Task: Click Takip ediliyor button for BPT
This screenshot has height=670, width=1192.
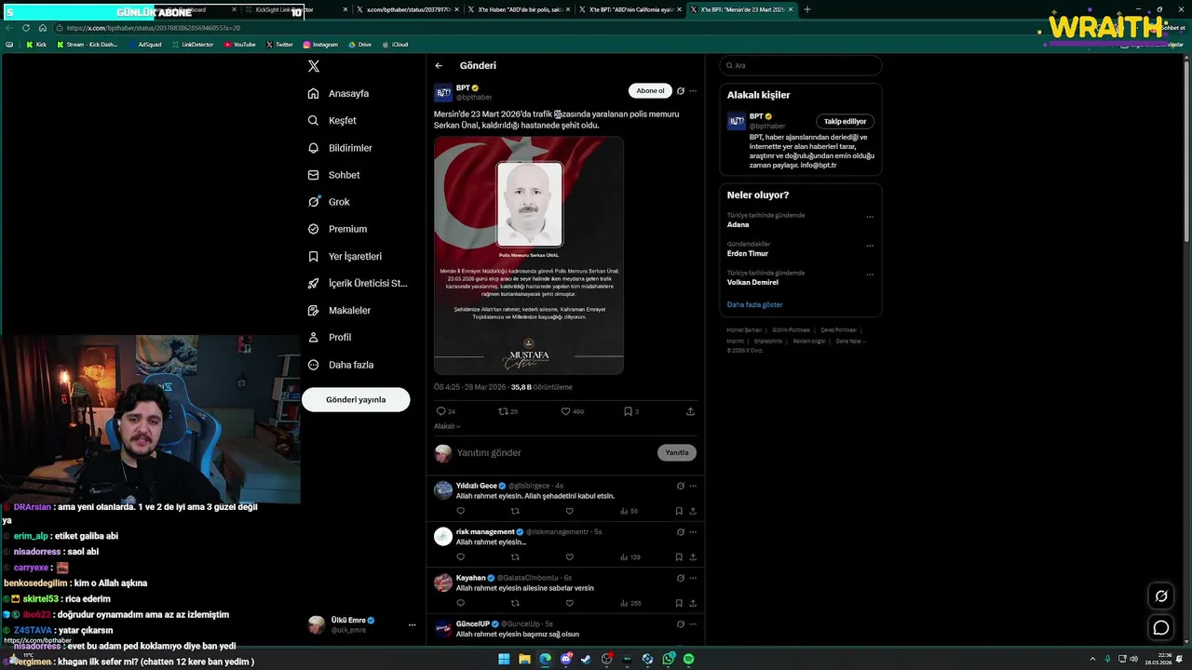Action: tap(845, 121)
